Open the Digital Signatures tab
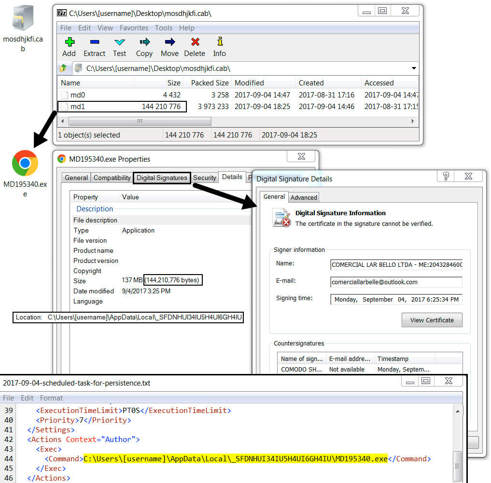This screenshot has width=491, height=483. coord(162,178)
